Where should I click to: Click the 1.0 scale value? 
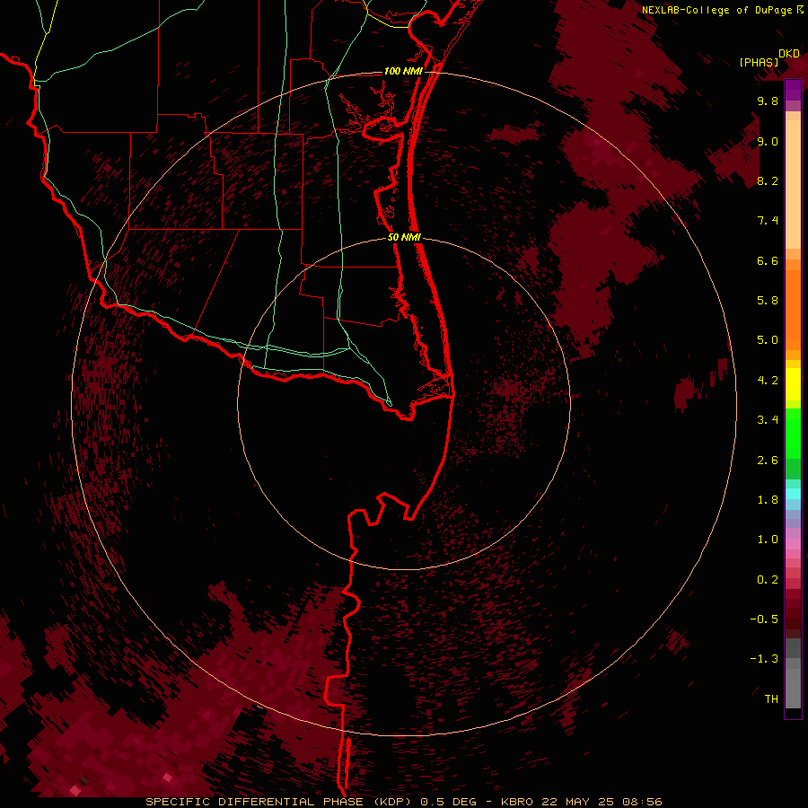coord(768,540)
